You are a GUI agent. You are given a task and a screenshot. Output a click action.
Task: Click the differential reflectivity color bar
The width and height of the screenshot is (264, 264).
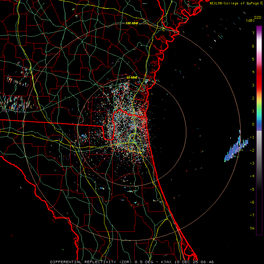(259, 130)
